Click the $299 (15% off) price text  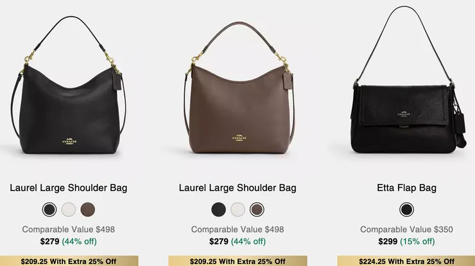[x=406, y=242]
